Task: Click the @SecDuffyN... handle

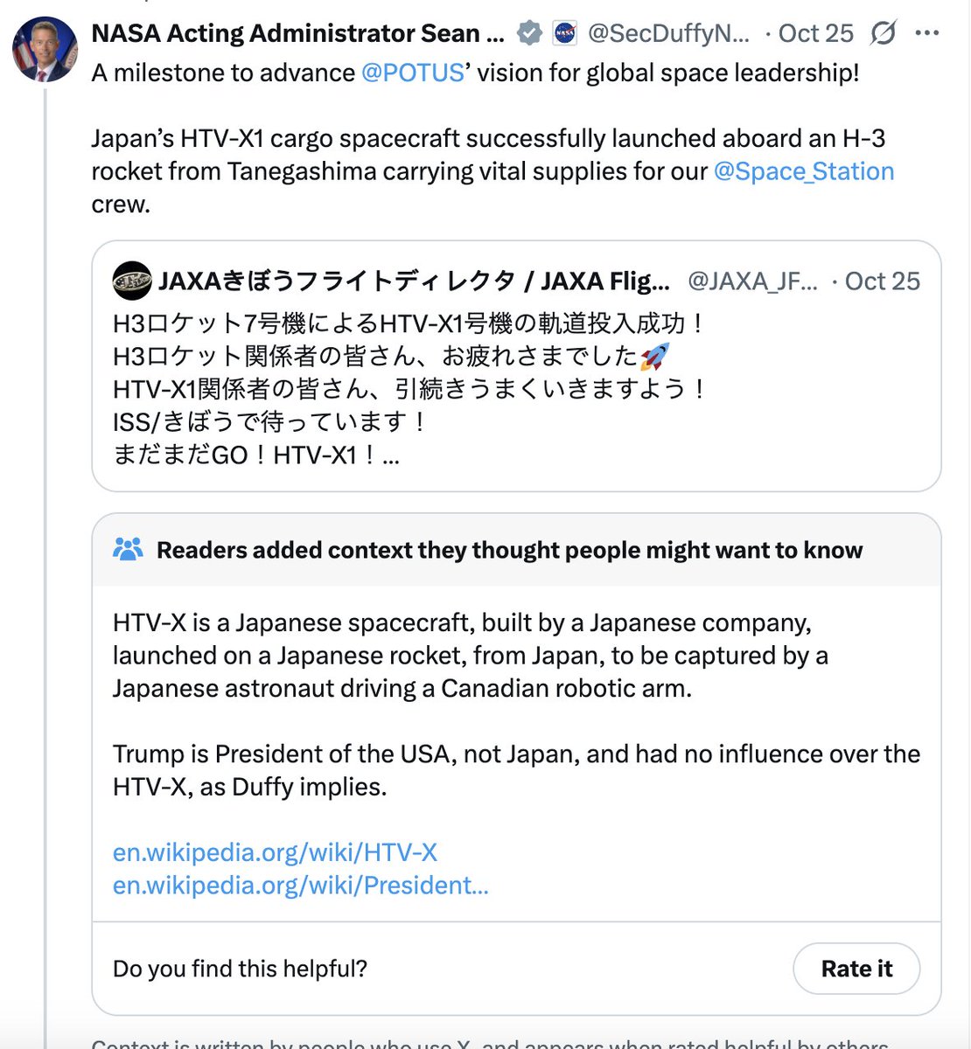Action: [x=669, y=33]
